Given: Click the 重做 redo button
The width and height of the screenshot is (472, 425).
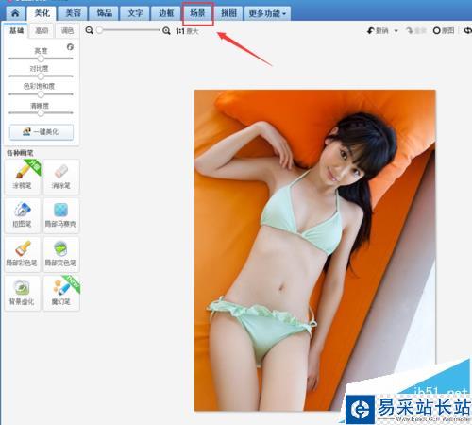Looking at the screenshot, I should (x=416, y=30).
